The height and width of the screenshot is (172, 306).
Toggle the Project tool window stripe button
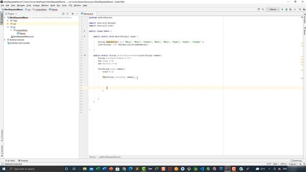[2, 19]
